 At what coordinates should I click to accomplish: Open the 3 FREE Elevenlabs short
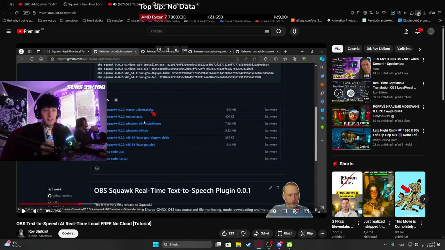(x=347, y=194)
